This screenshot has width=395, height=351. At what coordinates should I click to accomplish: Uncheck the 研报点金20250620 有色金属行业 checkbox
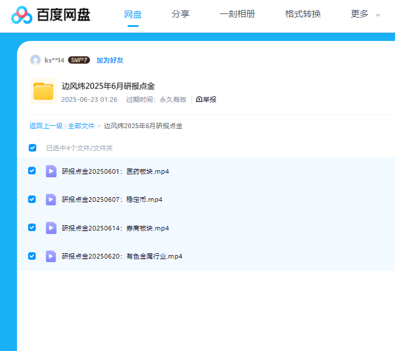coord(32,256)
